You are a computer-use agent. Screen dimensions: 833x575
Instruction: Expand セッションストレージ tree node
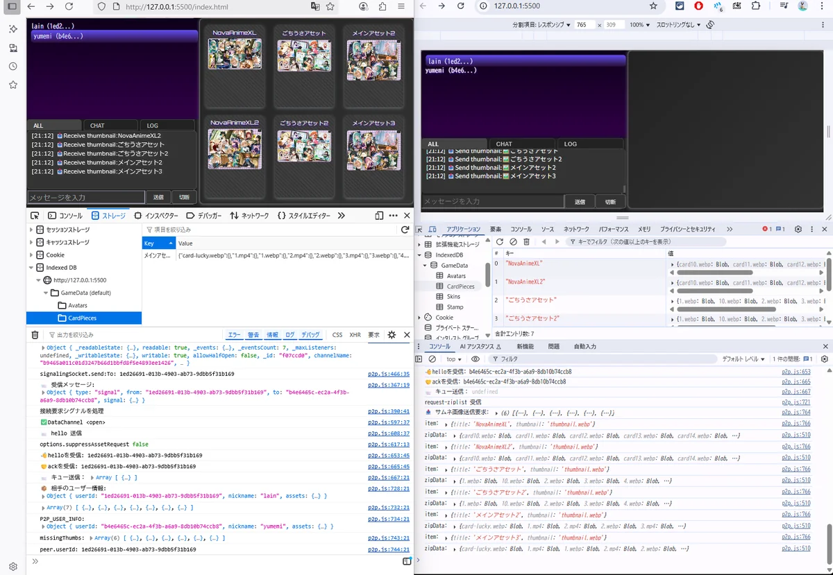point(32,230)
